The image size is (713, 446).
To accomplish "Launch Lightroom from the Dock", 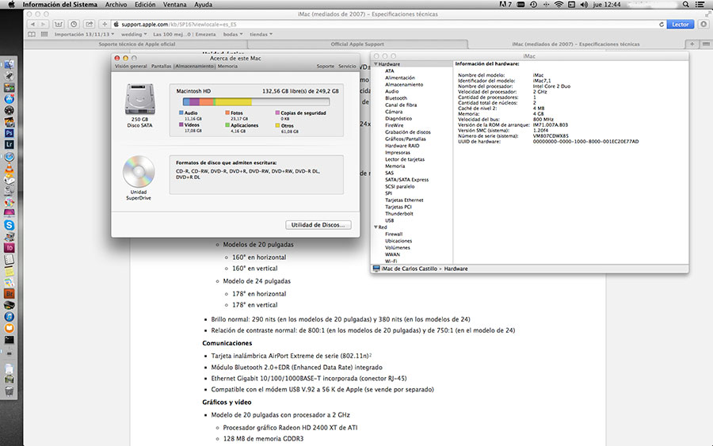I will [10, 146].
